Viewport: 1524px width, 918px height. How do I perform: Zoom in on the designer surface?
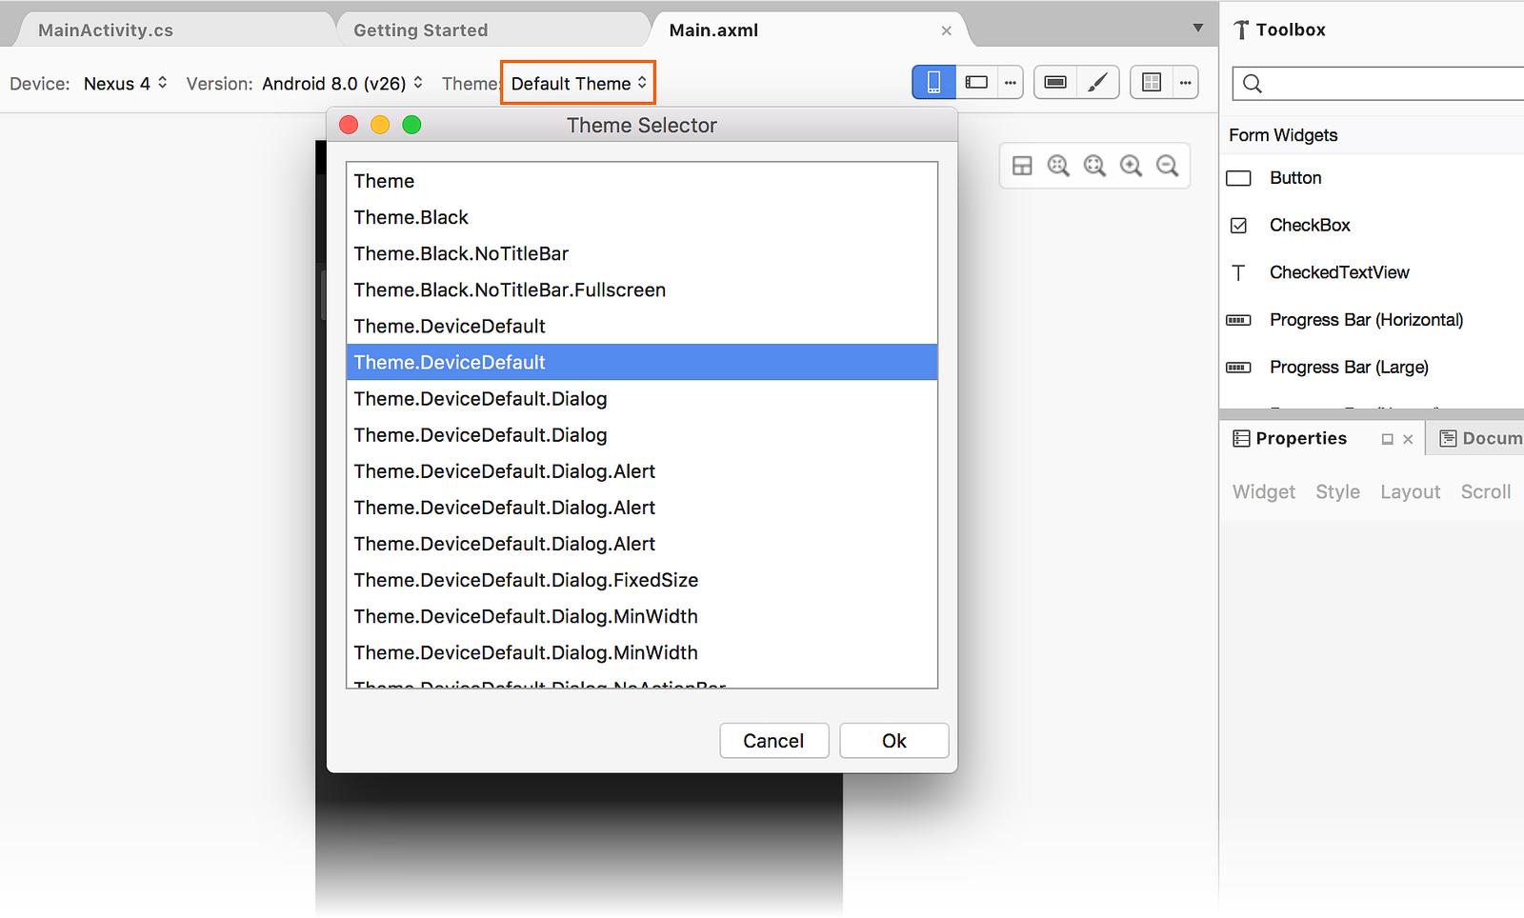(x=1131, y=166)
